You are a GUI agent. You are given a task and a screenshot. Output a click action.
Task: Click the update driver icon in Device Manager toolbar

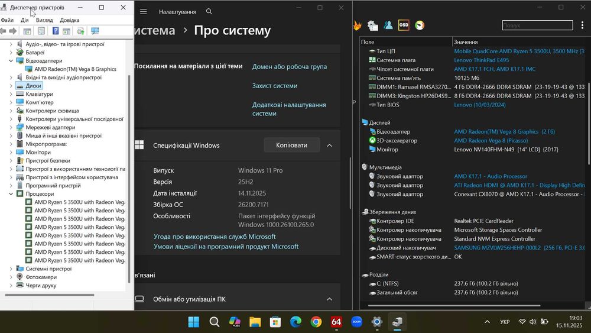80,31
